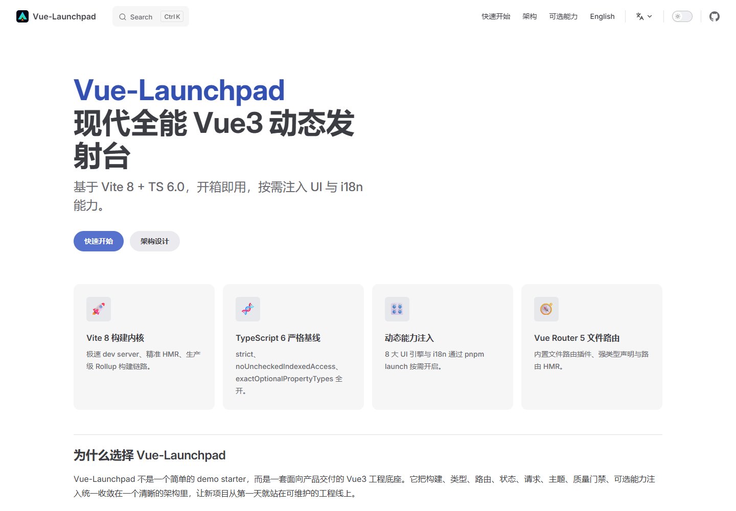Click the Vue Router 5 文件路由 card title

577,338
